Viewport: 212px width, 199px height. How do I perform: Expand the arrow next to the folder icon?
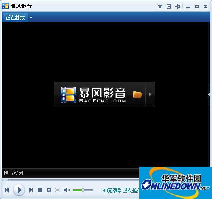click(150, 95)
